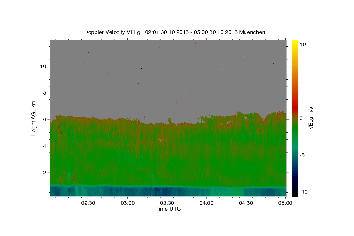Click the height axis label '2'

[x=45, y=173]
